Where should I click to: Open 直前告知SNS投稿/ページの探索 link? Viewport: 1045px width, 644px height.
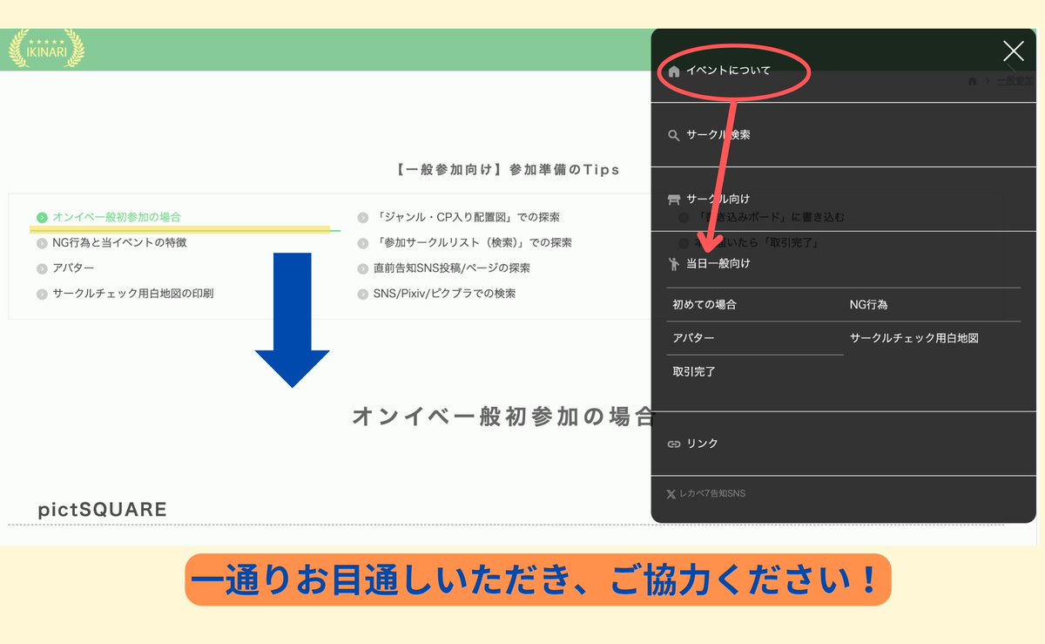click(452, 268)
